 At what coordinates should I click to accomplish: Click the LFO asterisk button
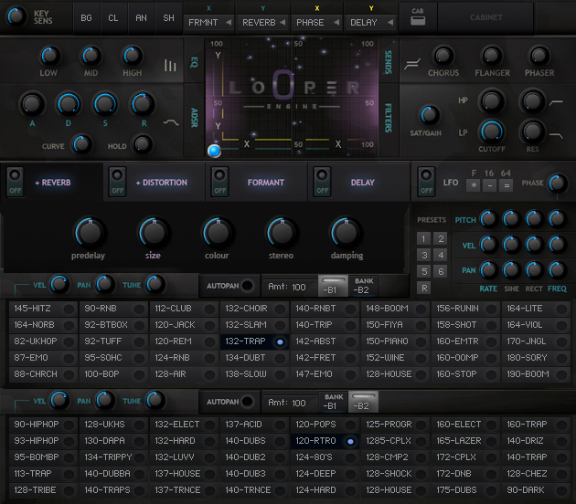point(474,185)
